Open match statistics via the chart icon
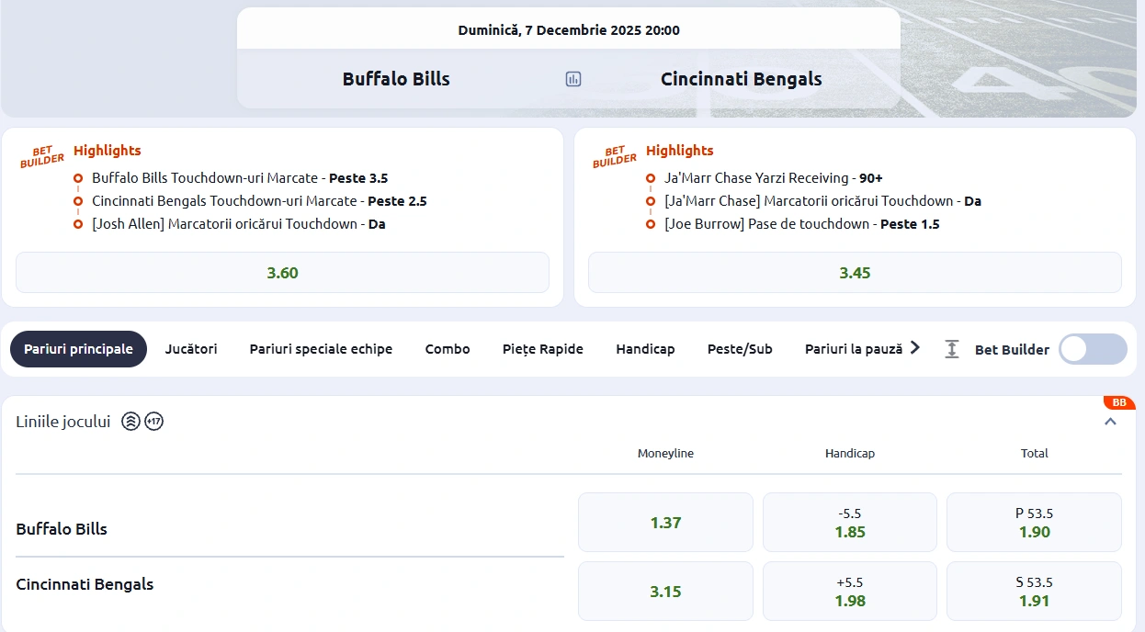 click(572, 79)
